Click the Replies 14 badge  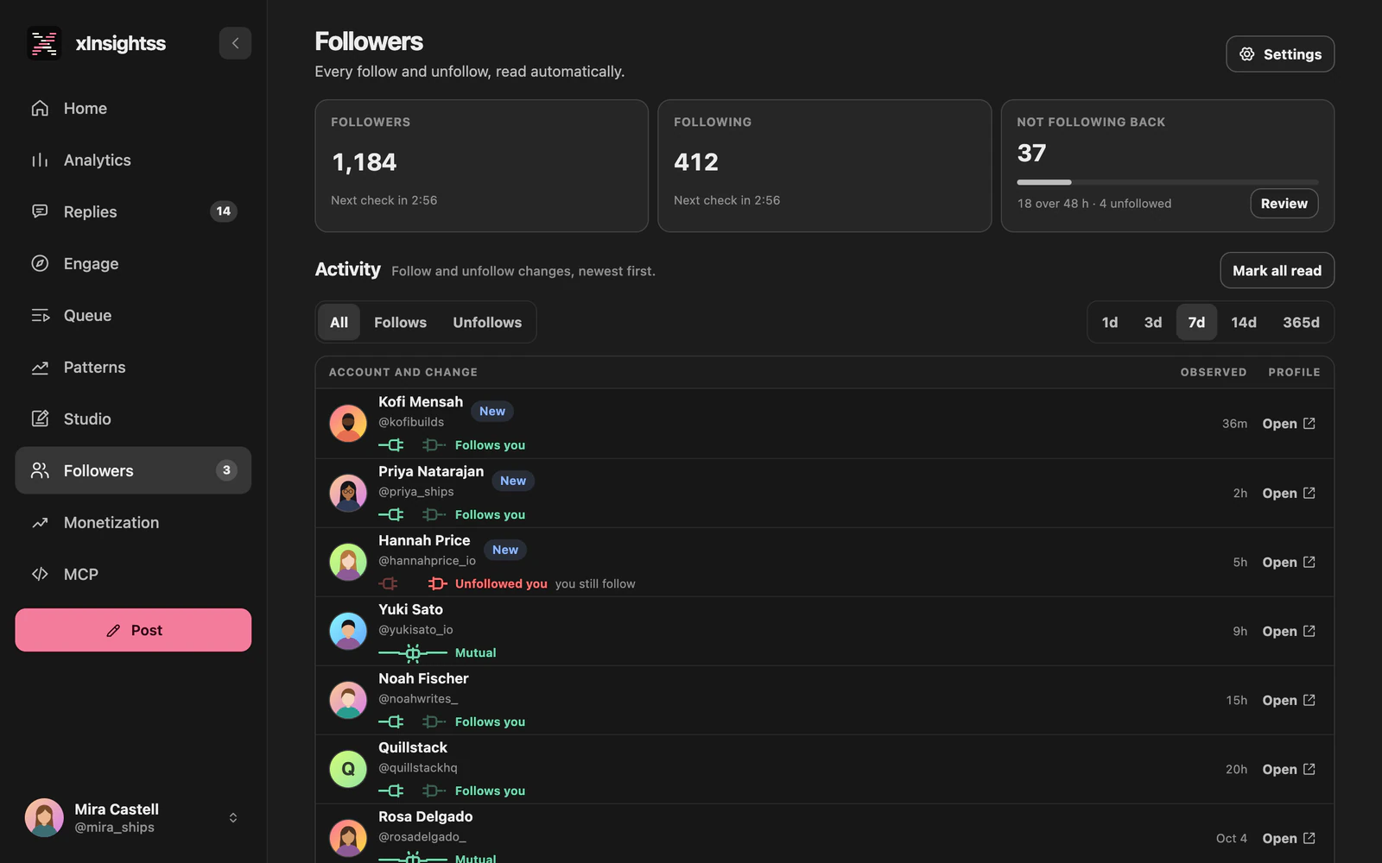coord(224,211)
